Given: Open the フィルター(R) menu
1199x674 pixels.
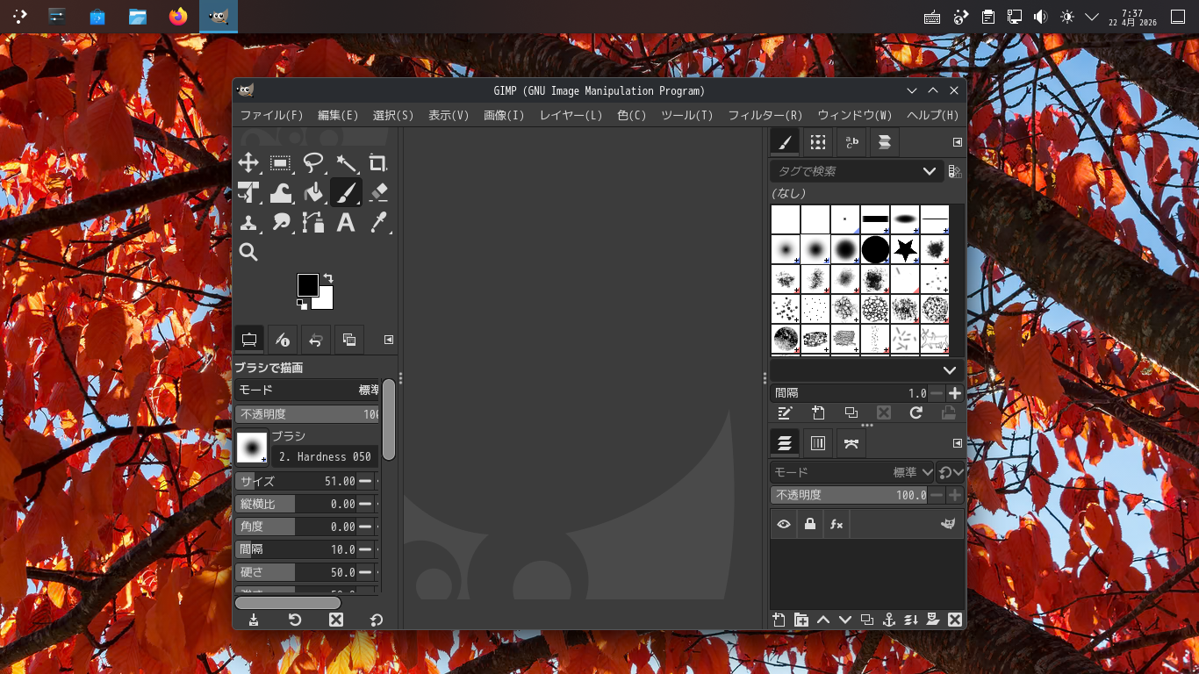Looking at the screenshot, I should (765, 115).
